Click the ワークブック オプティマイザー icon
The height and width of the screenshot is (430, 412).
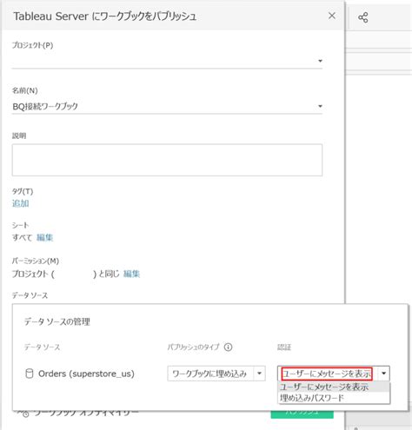tap(24, 413)
